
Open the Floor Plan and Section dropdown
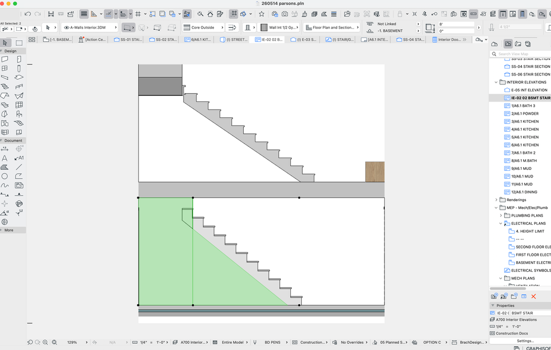point(331,28)
